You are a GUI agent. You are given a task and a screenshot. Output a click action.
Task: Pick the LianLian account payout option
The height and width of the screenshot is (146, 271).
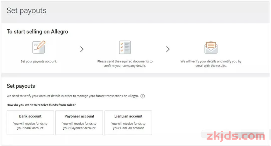coord(128,123)
